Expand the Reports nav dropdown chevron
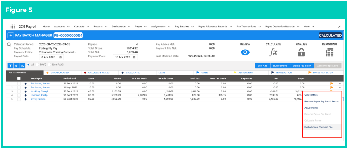 (106, 27)
